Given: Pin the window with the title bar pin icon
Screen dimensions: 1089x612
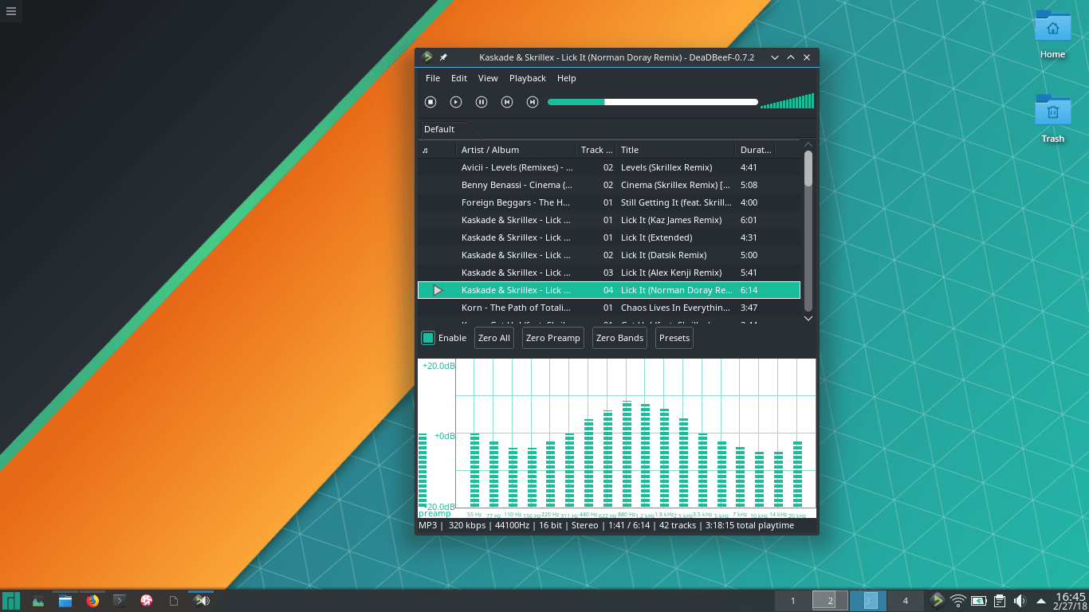Looking at the screenshot, I should coord(443,57).
